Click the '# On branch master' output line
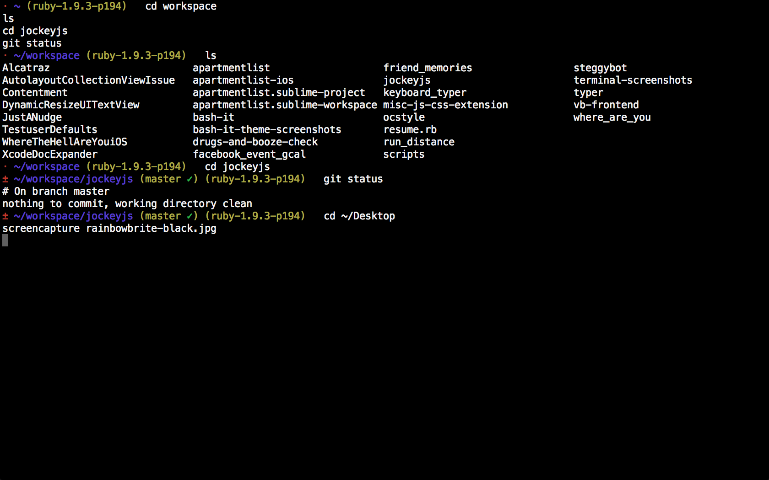Viewport: 769px width, 480px height. 56,192
